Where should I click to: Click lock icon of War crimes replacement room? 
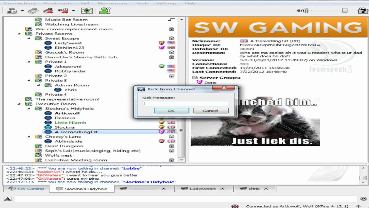pos(172,29)
